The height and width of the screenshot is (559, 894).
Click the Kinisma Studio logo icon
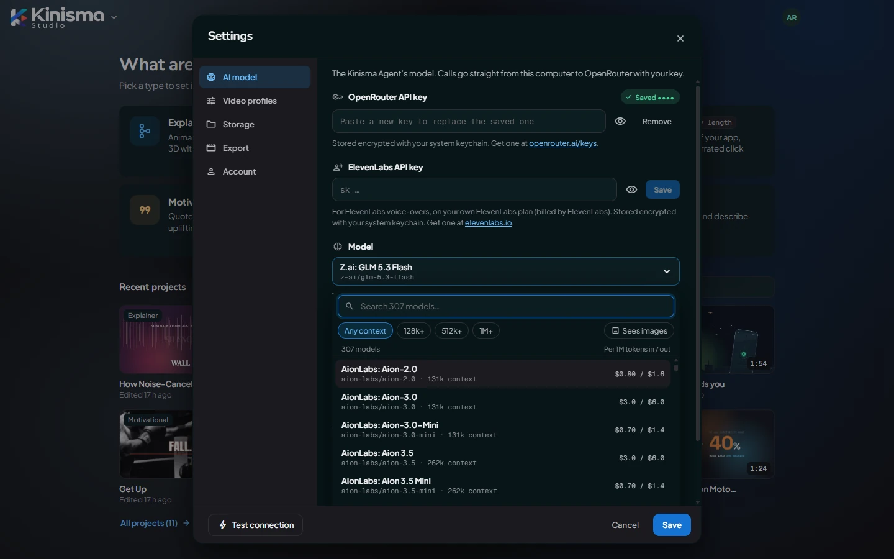(x=19, y=17)
